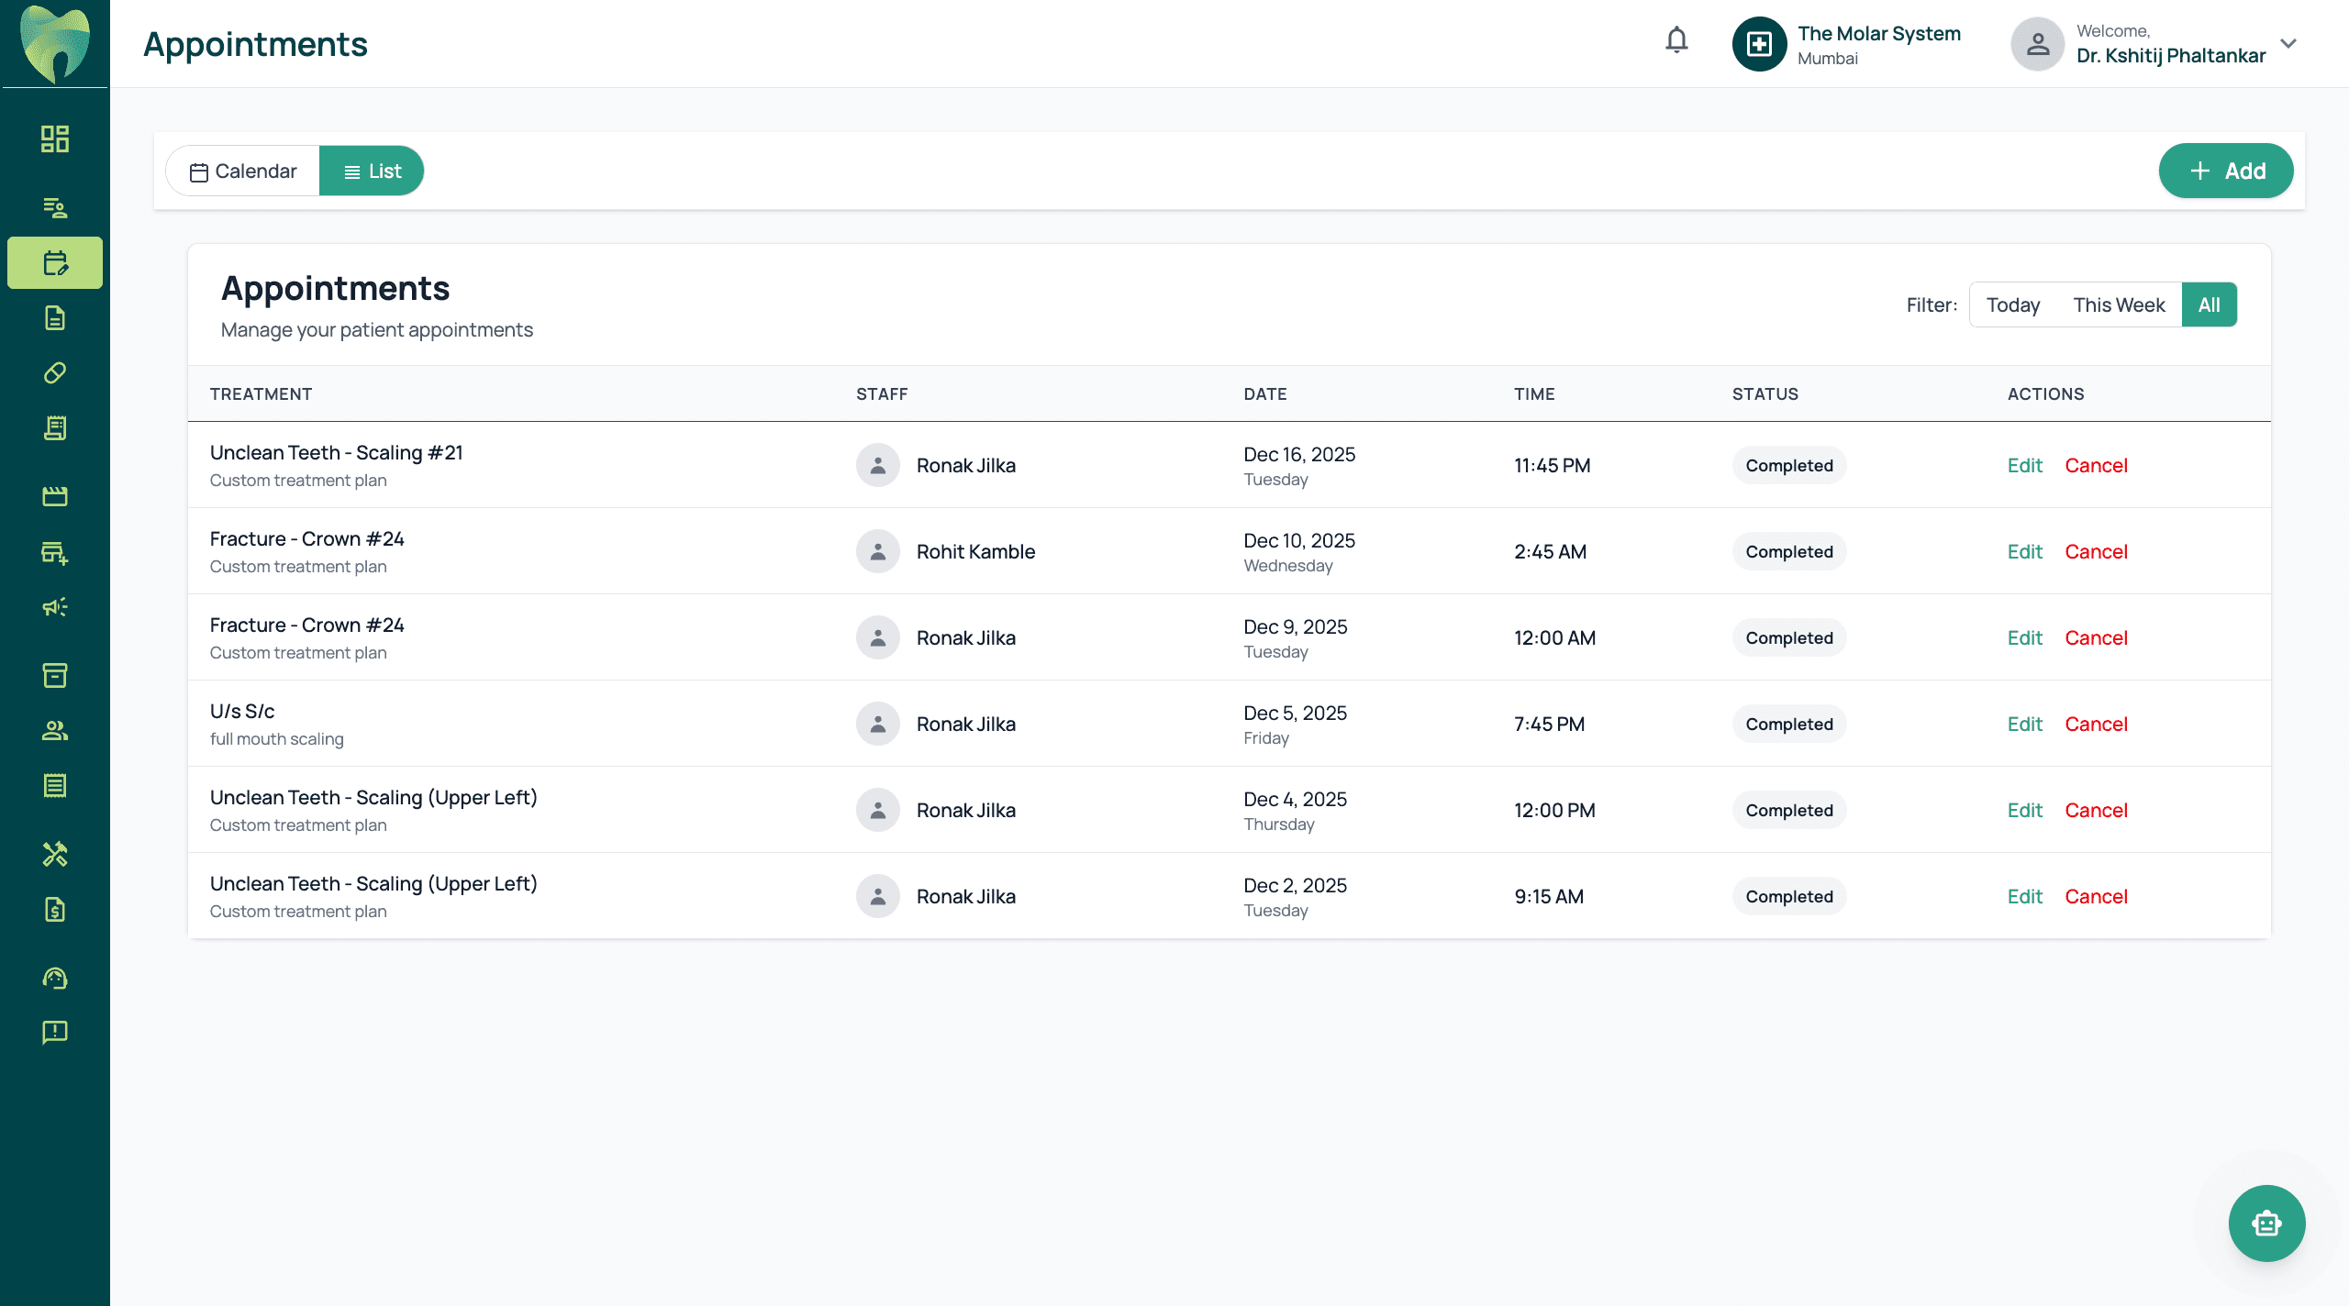Open the staff people icon in sidebar
The height and width of the screenshot is (1306, 2349).
click(x=55, y=730)
